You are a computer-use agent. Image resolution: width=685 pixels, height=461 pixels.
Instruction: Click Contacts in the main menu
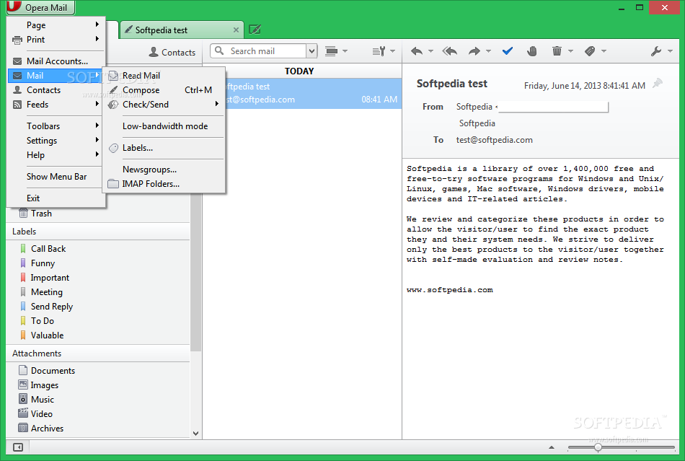point(56,90)
